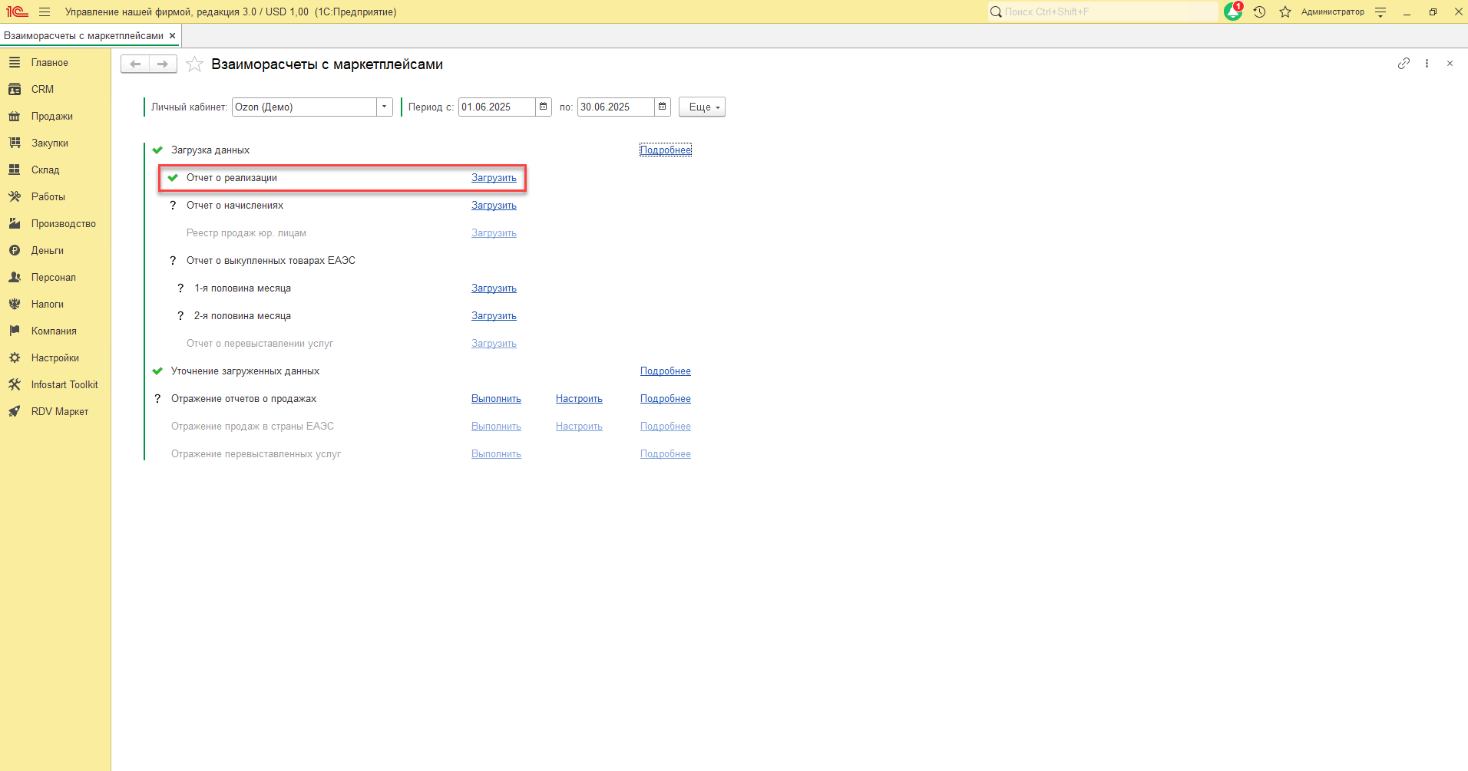Open Подробнее for Загрузка данных
The width and height of the screenshot is (1468, 771).
[666, 150]
